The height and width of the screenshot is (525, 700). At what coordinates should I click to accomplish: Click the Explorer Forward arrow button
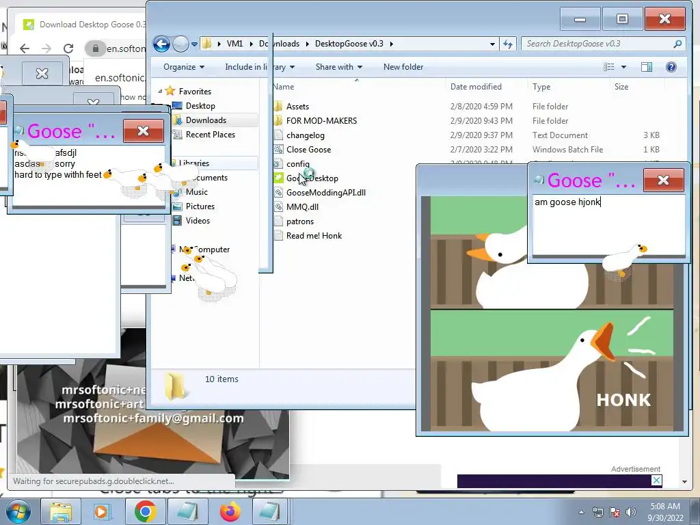coord(180,44)
